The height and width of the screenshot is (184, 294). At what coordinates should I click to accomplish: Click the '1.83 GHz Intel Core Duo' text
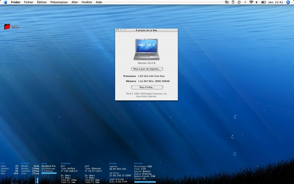coord(151,76)
